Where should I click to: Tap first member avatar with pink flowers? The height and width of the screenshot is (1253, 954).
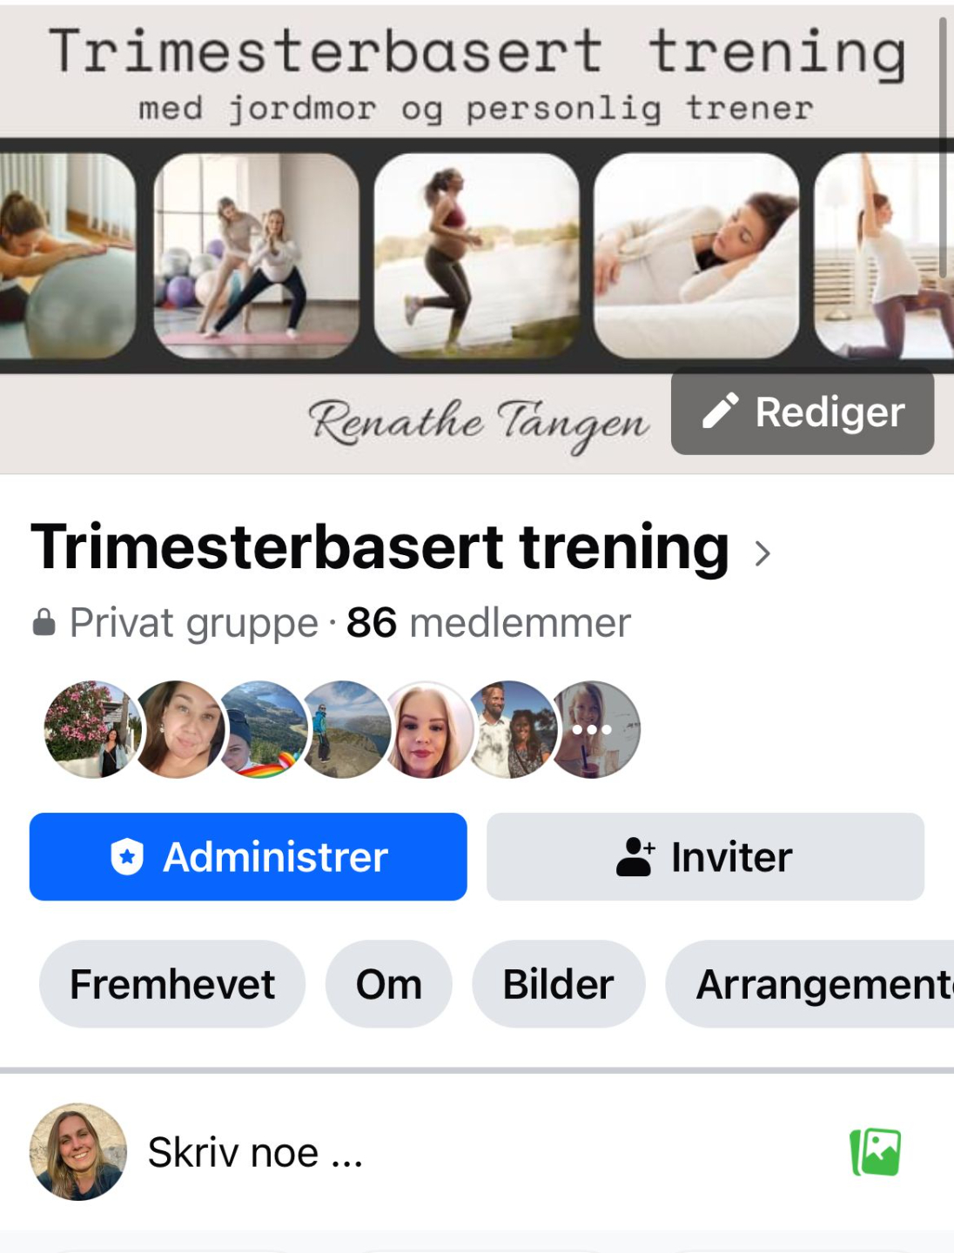coord(92,729)
